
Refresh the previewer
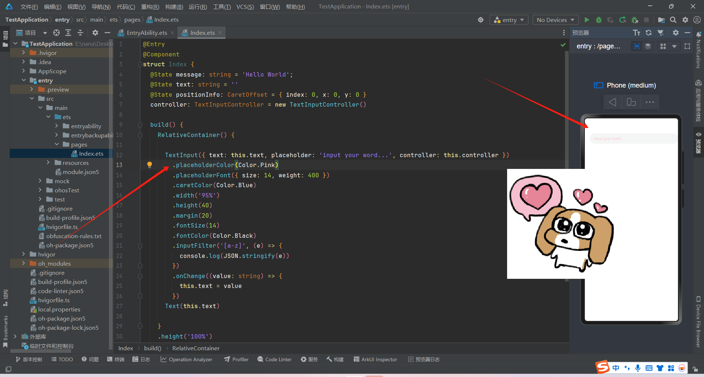coord(649,33)
